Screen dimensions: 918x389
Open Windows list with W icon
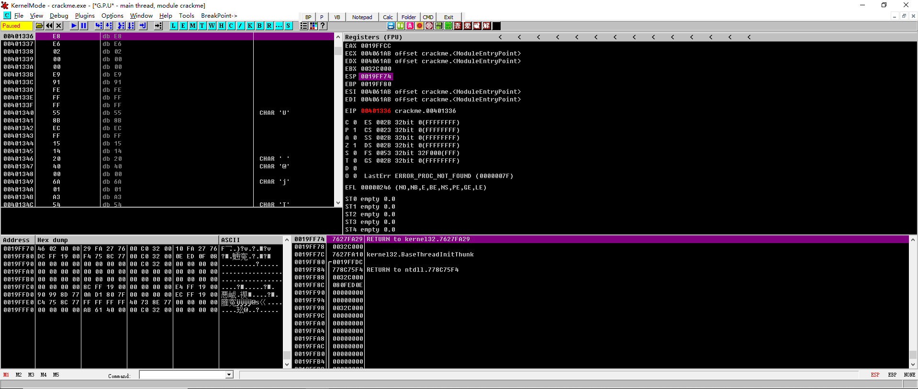tap(212, 26)
